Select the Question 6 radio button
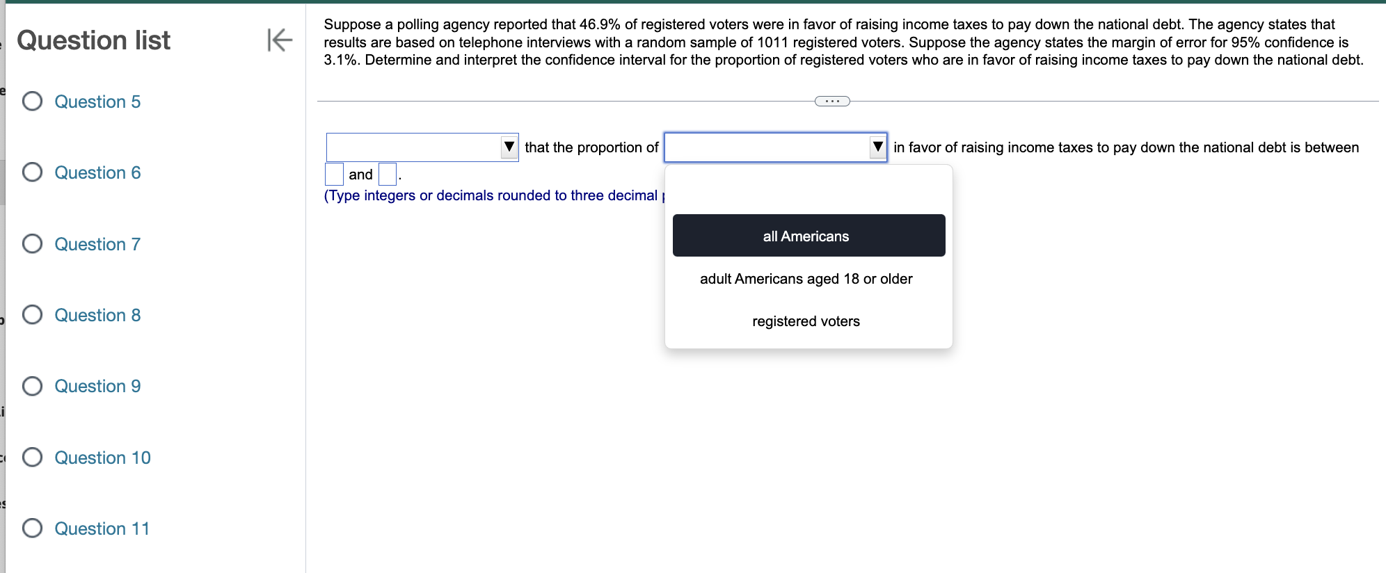Image resolution: width=1386 pixels, height=573 pixels. 31,172
